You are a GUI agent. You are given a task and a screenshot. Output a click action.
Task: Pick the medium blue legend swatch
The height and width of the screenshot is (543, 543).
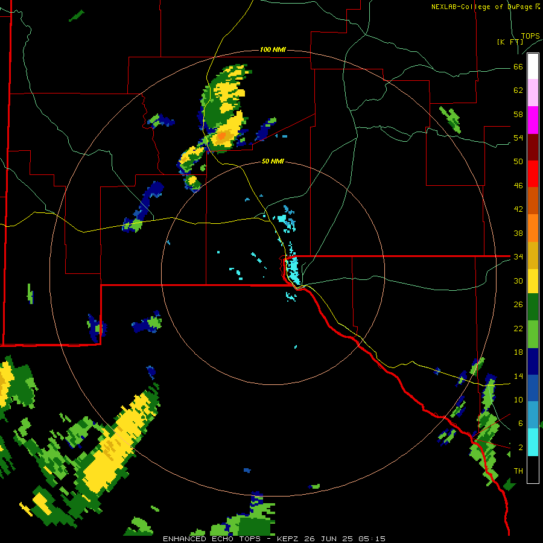[533, 388]
